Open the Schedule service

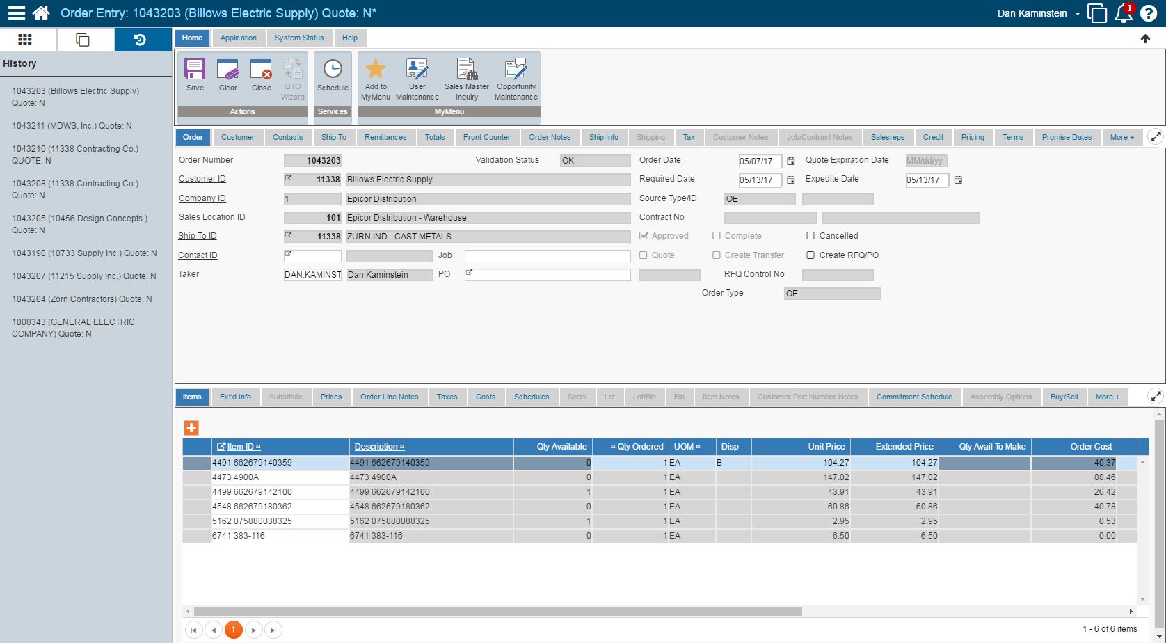tap(333, 70)
